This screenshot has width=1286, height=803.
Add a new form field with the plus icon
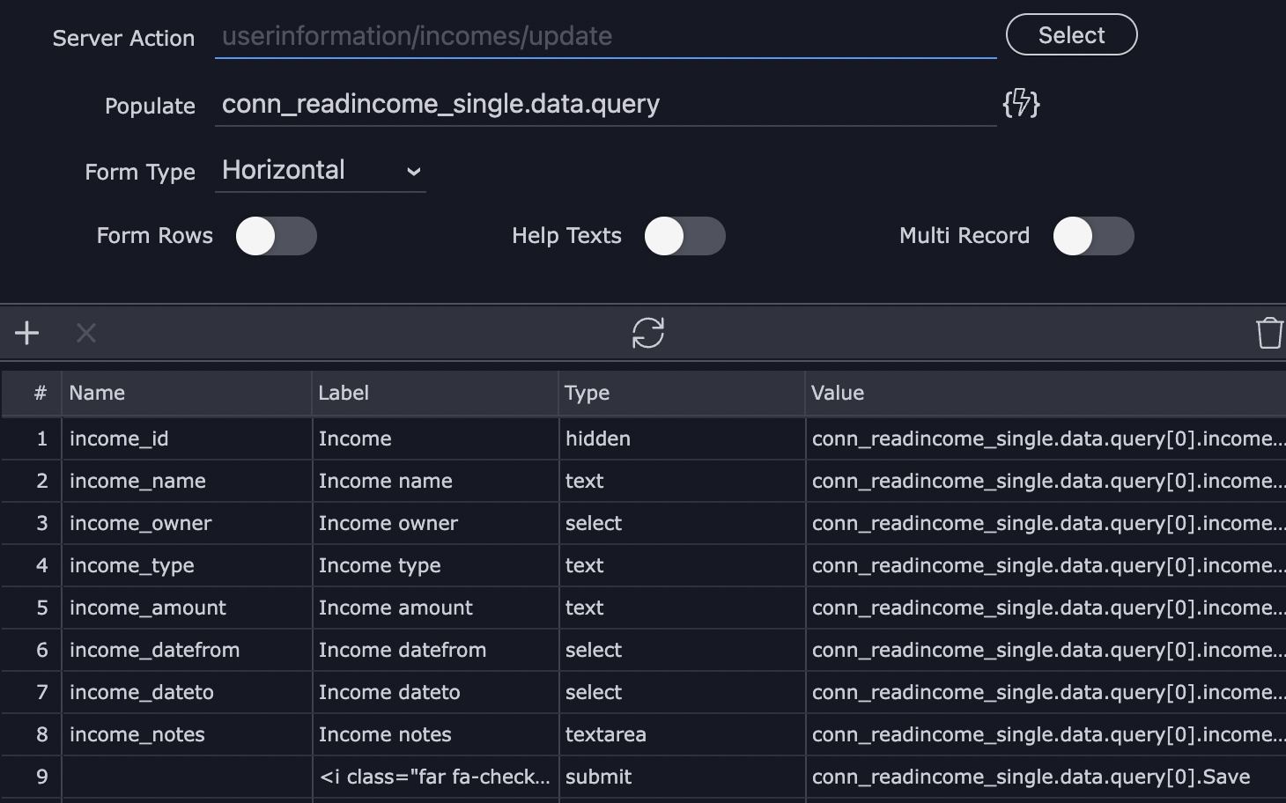click(x=26, y=333)
